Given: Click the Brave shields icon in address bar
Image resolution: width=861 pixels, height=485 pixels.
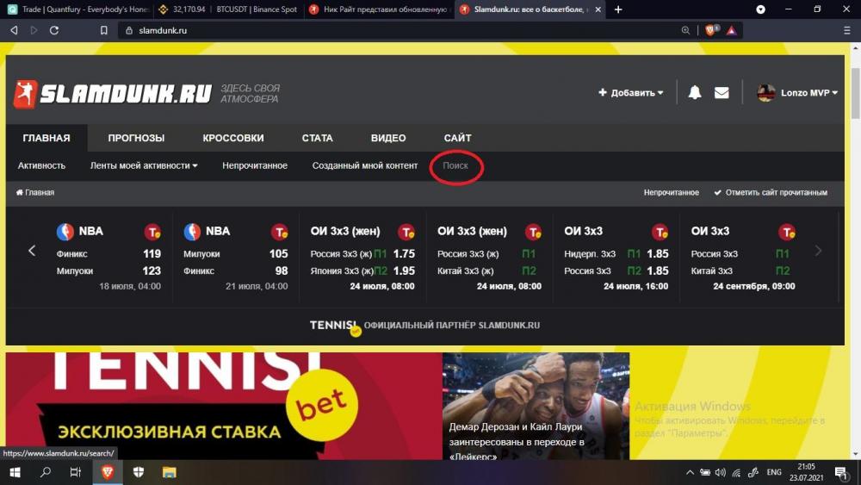Looking at the screenshot, I should click(710, 30).
